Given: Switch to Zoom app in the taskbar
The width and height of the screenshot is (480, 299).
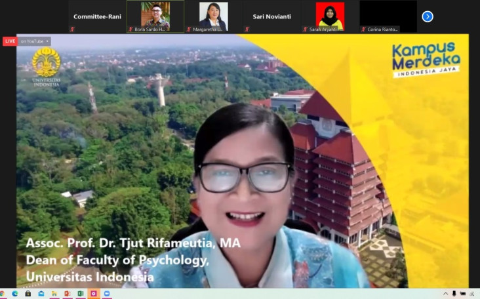Looking at the screenshot, I should pyautogui.click(x=107, y=294).
